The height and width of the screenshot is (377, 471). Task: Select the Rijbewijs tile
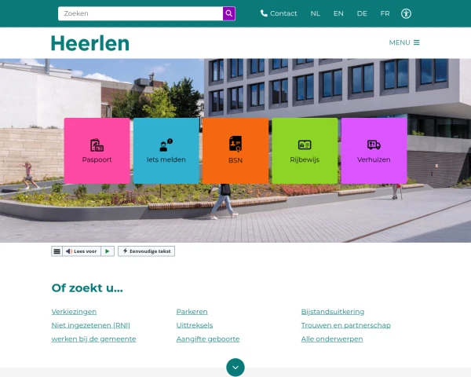coord(305,151)
